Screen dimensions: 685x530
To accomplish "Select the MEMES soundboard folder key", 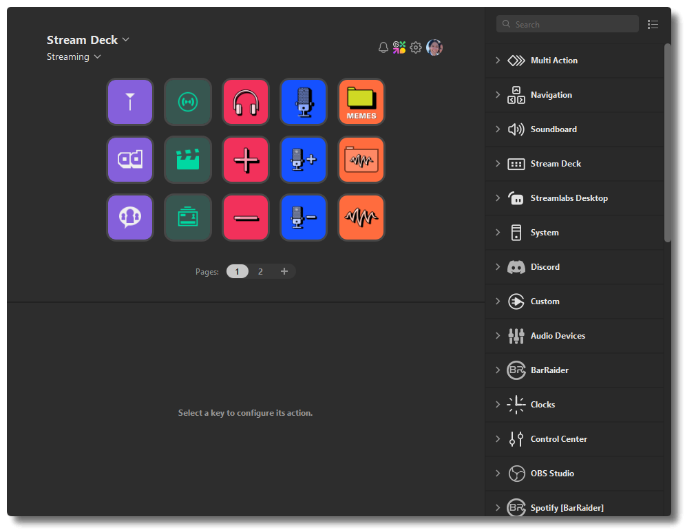I will click(361, 102).
